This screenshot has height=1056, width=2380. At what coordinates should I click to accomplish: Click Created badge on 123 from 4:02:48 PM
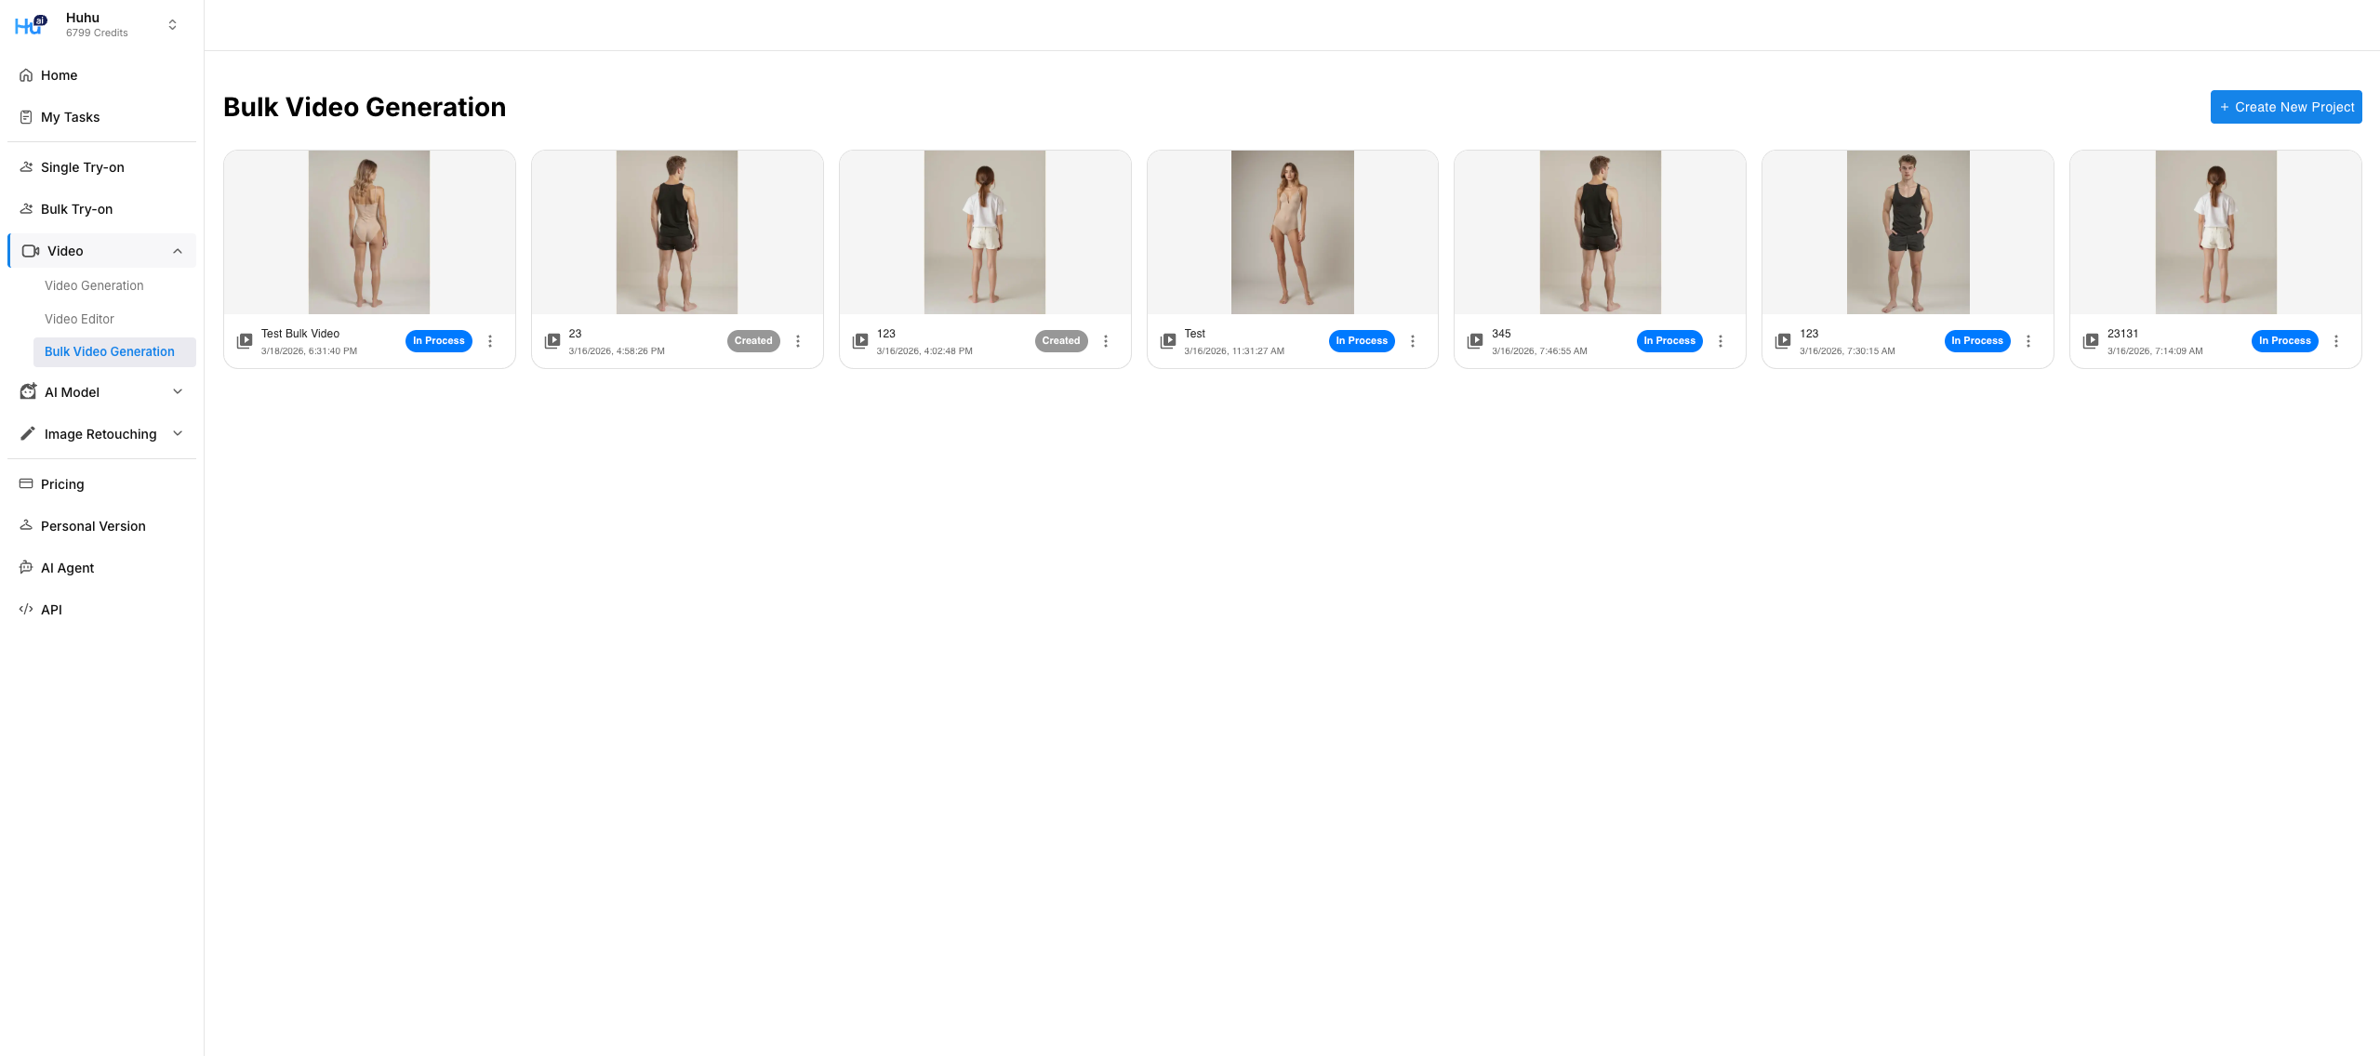1061,341
